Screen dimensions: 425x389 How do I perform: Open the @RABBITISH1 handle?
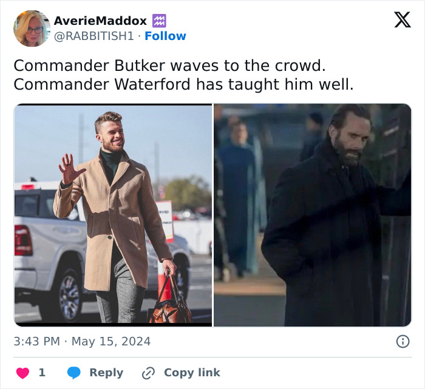94,36
